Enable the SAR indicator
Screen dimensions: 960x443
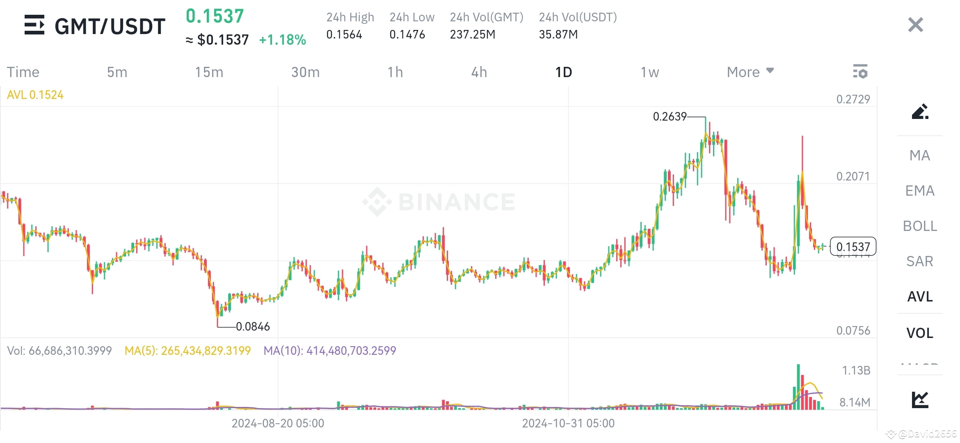pyautogui.click(x=920, y=261)
